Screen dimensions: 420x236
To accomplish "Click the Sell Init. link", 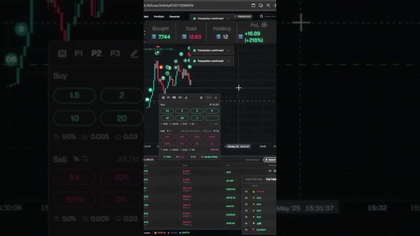I will (x=215, y=150).
